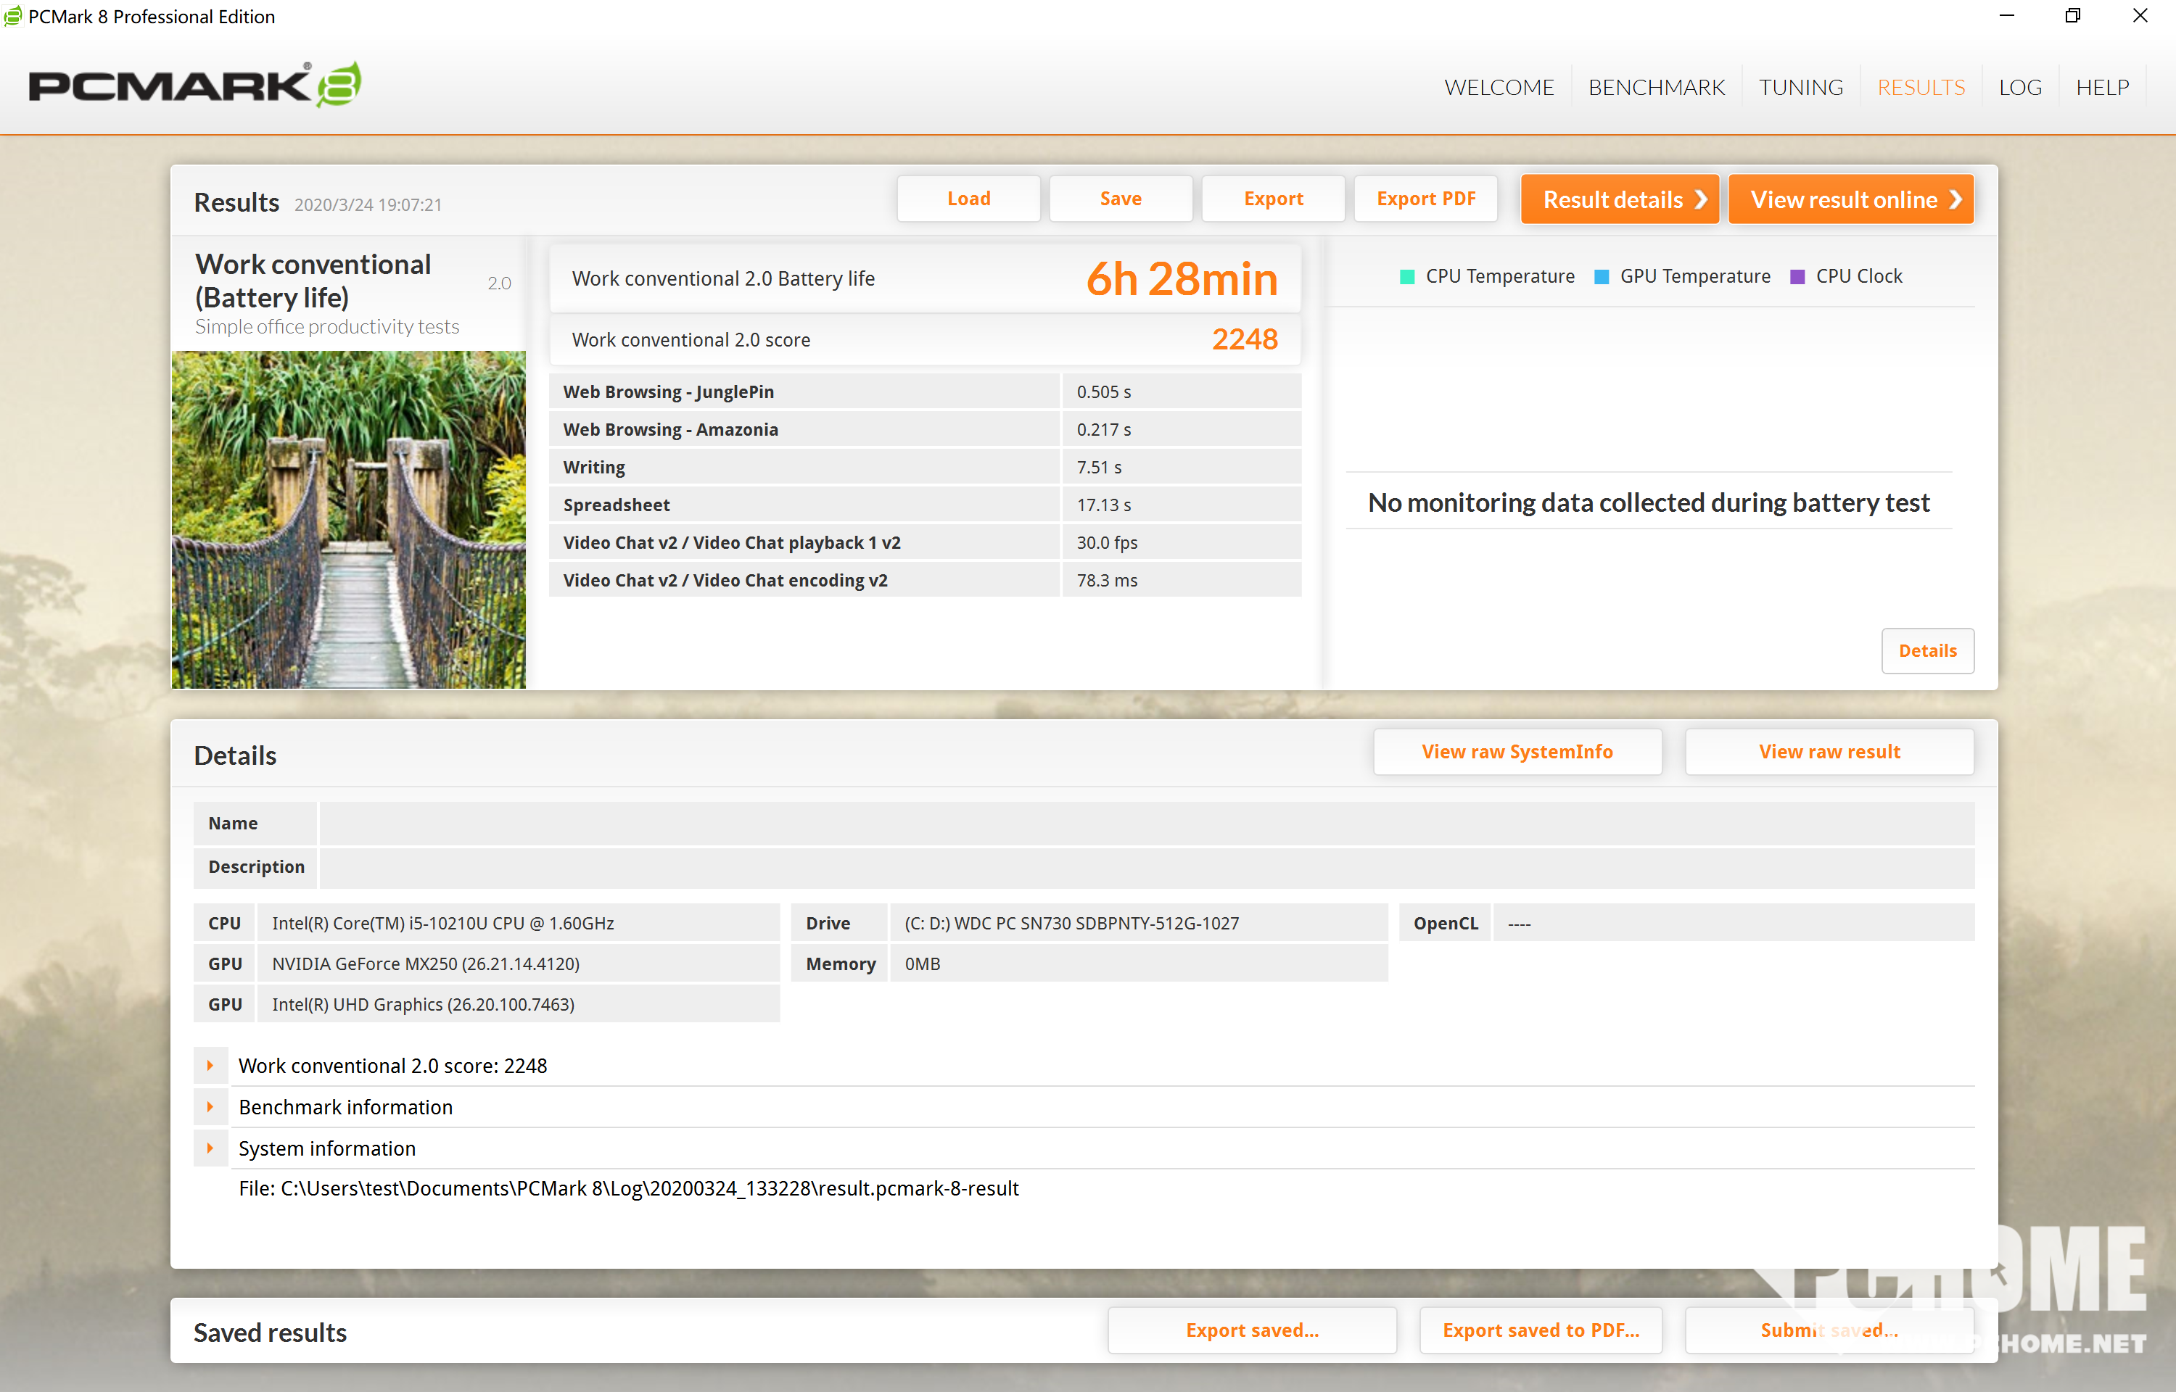Click the Name field in Details

coord(1146,824)
